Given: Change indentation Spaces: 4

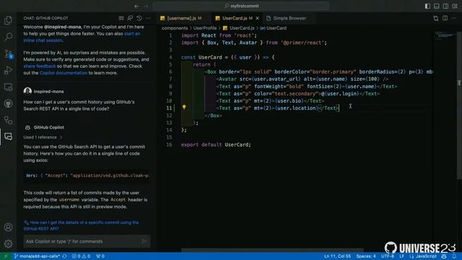Looking at the screenshot, I should [366, 256].
